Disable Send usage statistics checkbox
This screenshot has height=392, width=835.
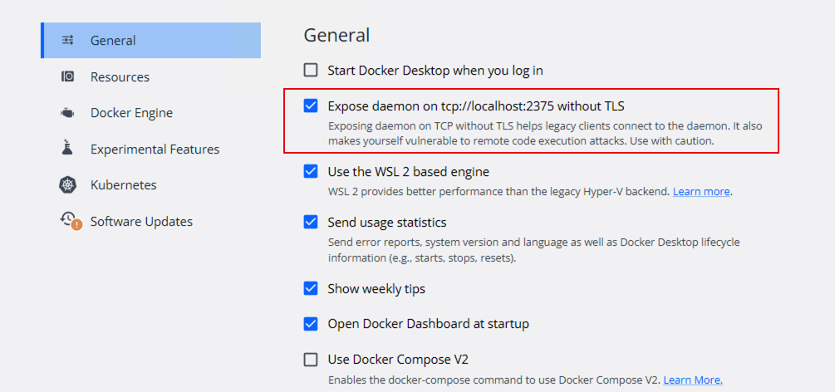[311, 222]
